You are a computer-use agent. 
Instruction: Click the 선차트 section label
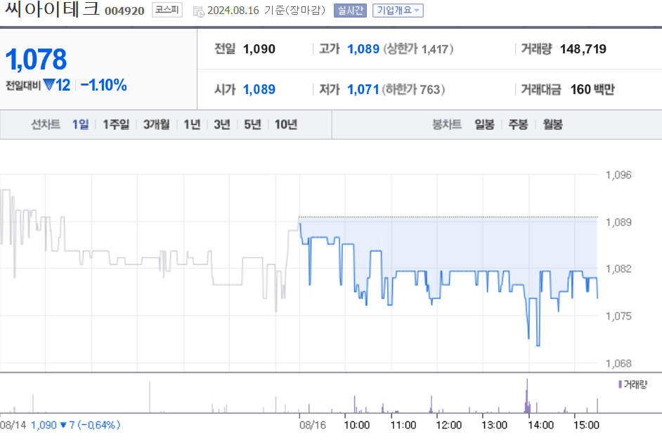[44, 124]
